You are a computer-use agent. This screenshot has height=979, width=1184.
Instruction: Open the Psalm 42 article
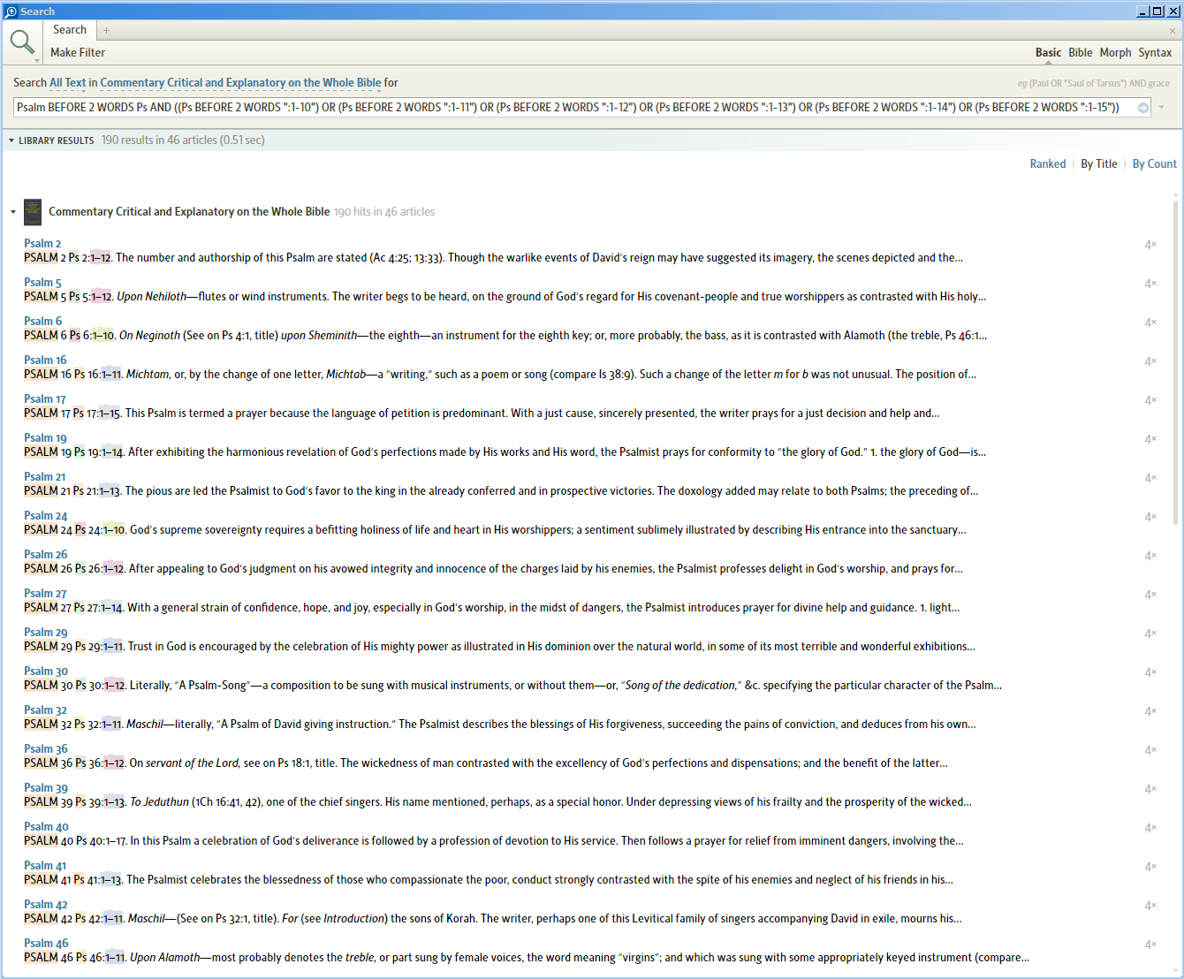(x=46, y=904)
